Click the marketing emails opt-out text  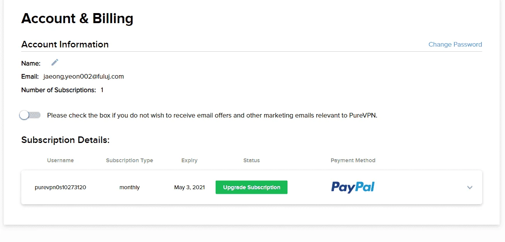point(212,115)
